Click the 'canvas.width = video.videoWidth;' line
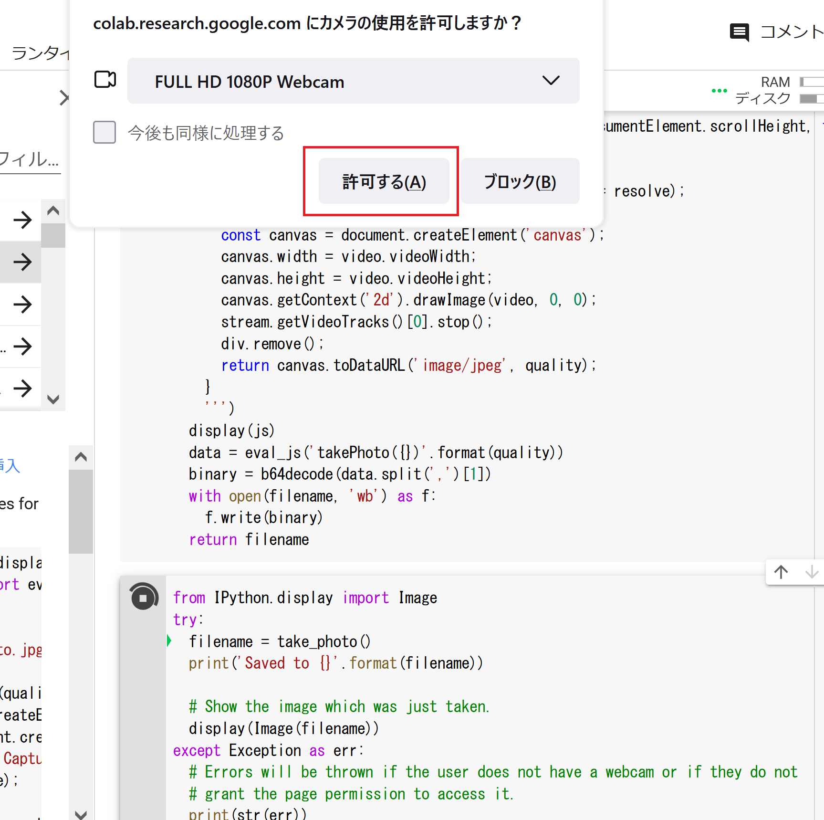This screenshot has height=820, width=824. click(x=349, y=256)
